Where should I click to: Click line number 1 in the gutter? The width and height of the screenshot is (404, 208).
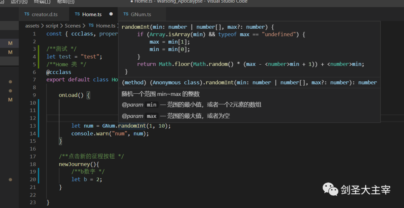(34, 34)
